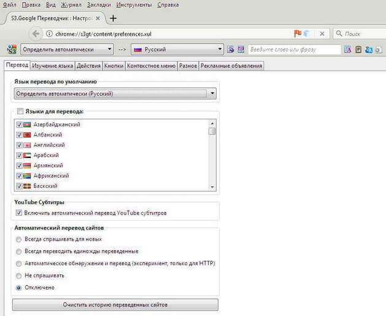Click the clipboard translate icon
Viewport: 386px width, 316px height.
point(358,50)
